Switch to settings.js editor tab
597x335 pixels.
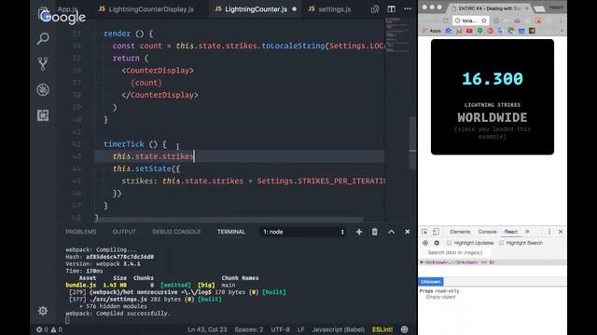[330, 9]
